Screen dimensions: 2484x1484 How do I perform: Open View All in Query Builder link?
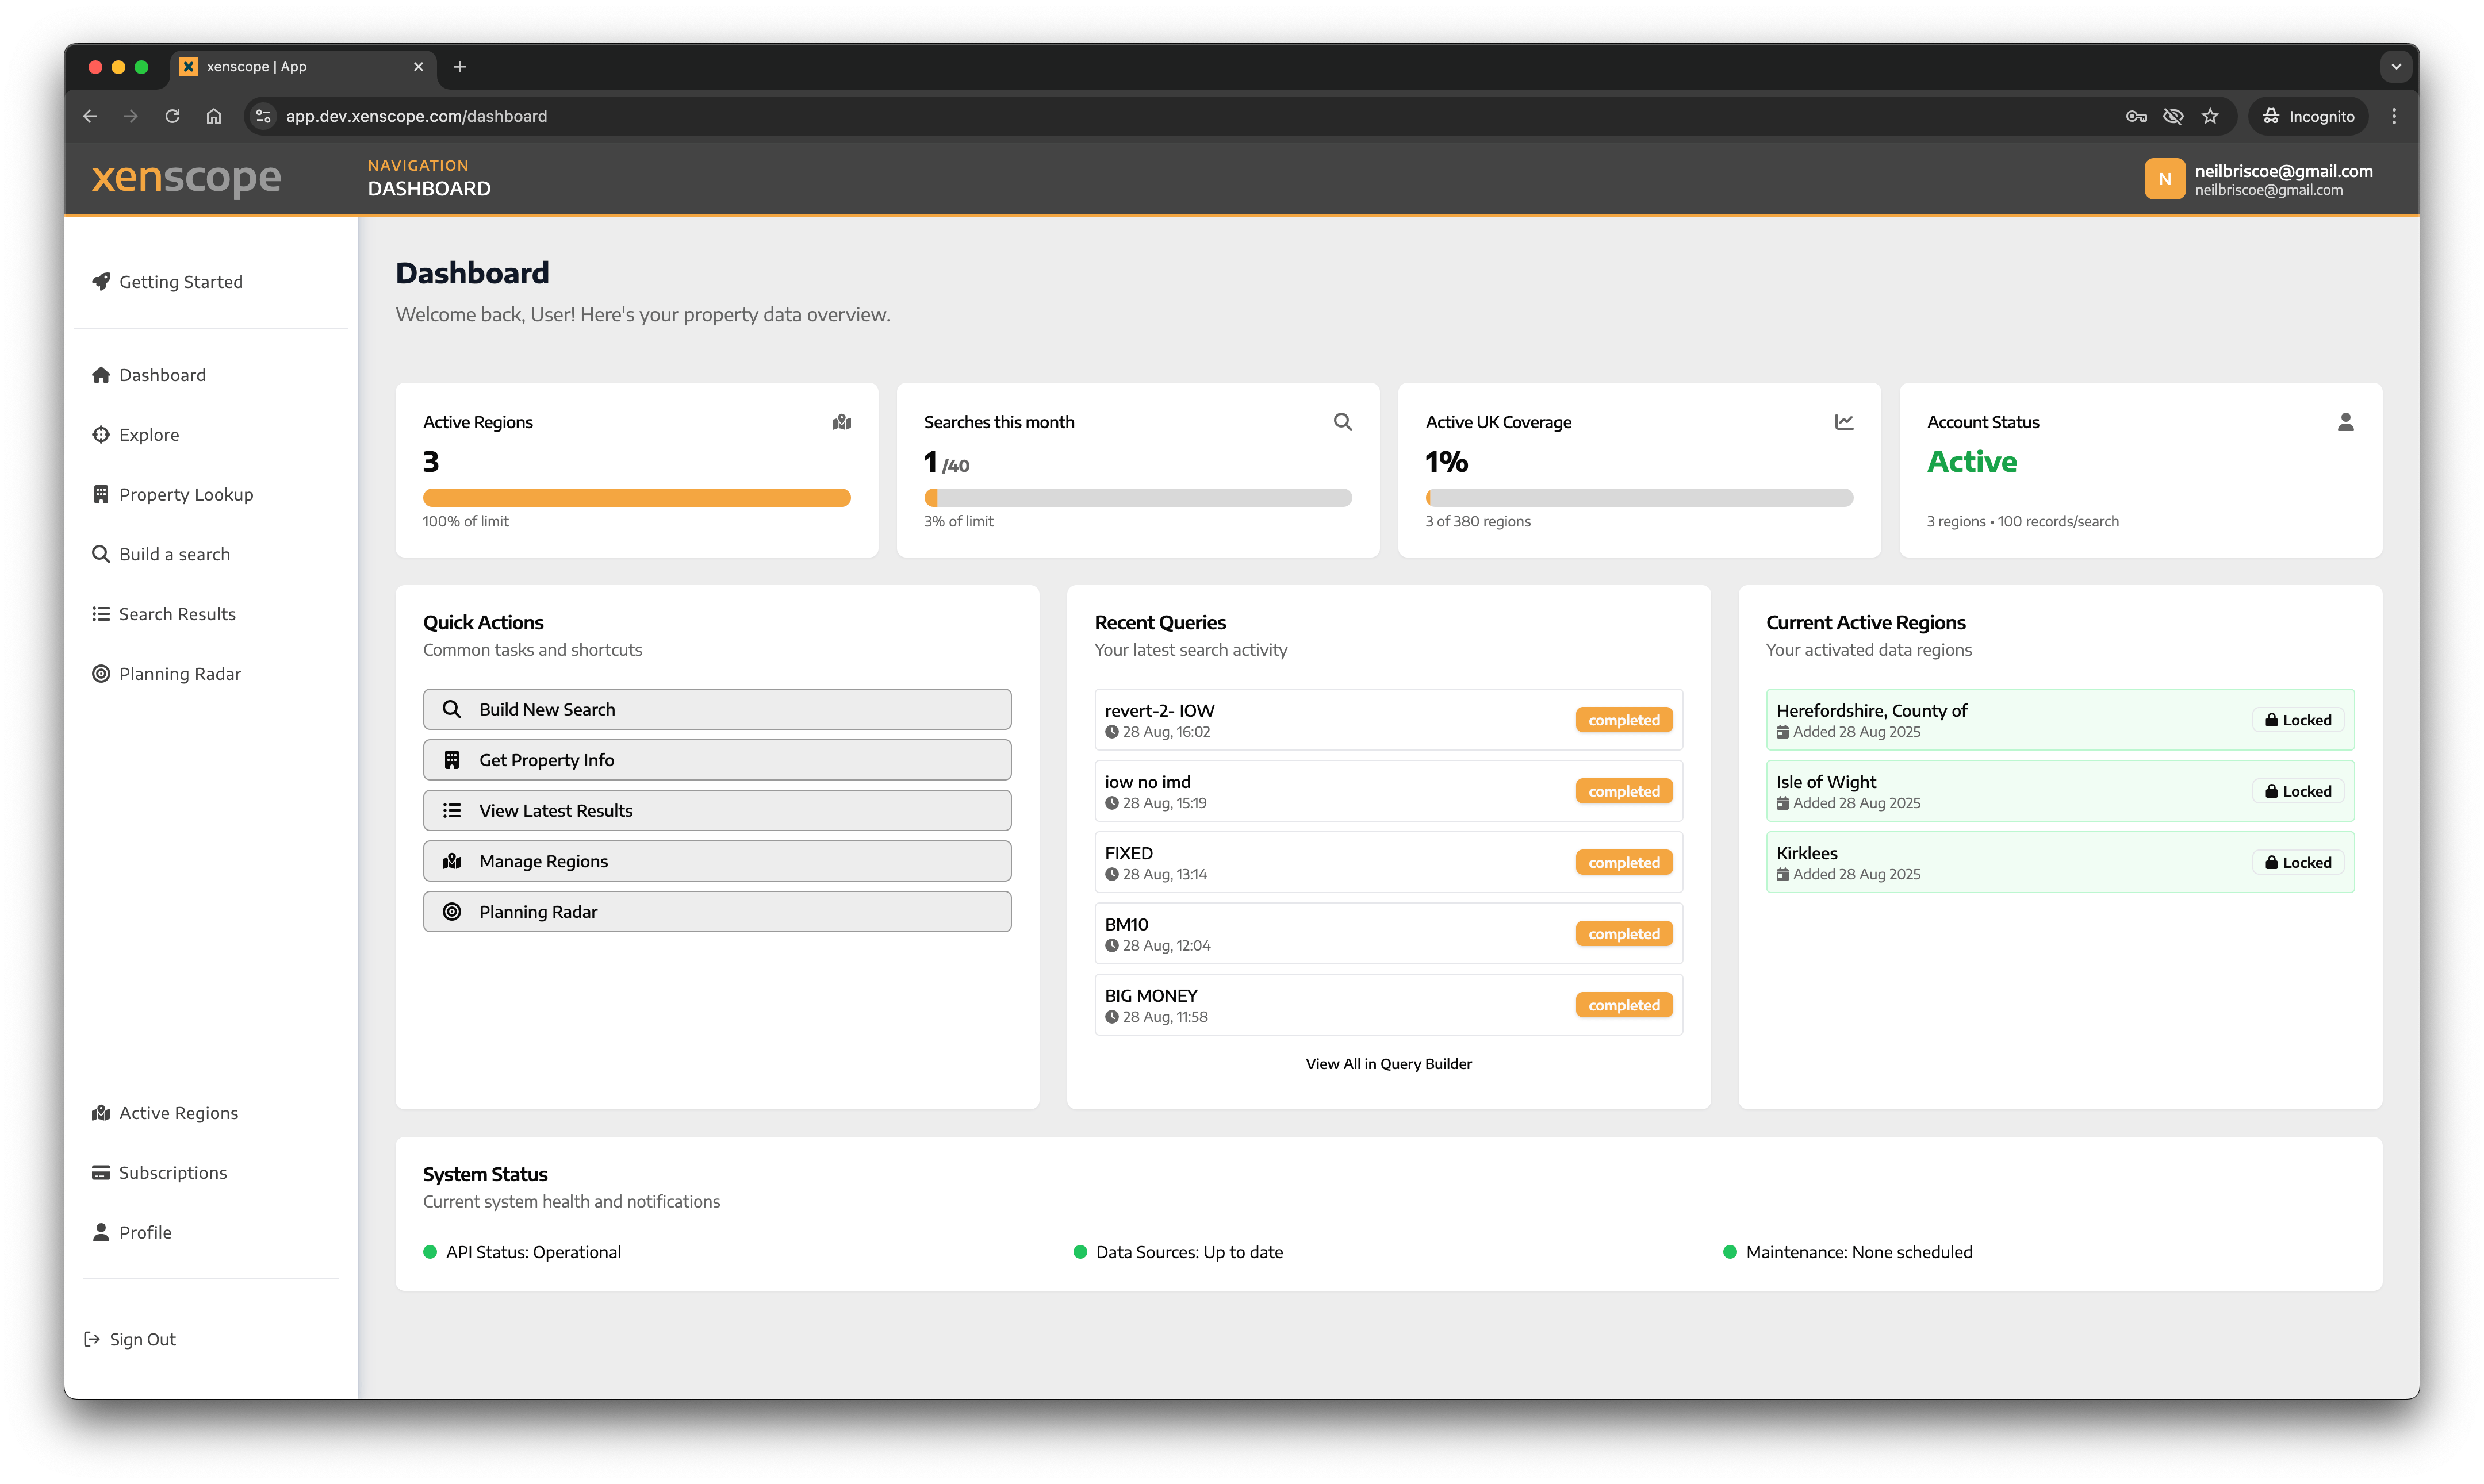(x=1389, y=1064)
